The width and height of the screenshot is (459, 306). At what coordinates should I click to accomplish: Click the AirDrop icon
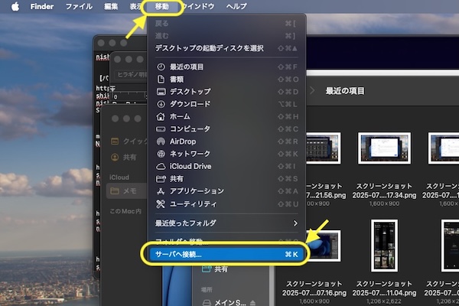click(x=161, y=142)
